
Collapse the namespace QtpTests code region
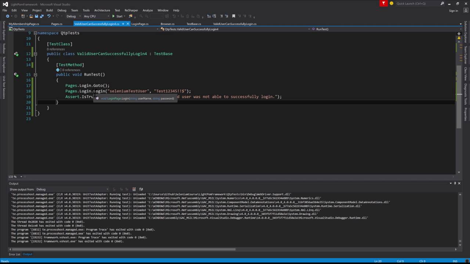(x=35, y=33)
